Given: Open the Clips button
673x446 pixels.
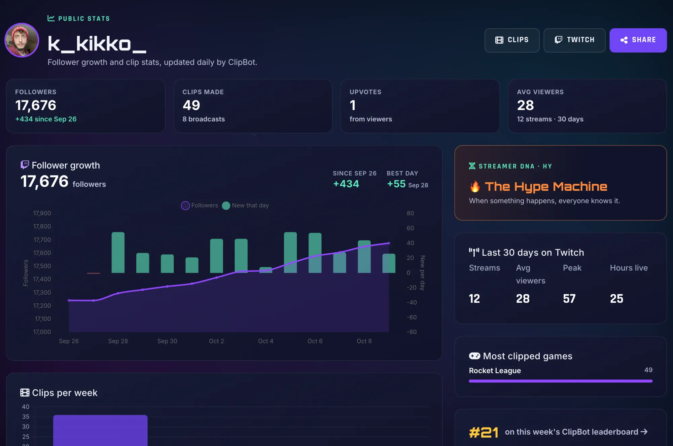Looking at the screenshot, I should 512,40.
